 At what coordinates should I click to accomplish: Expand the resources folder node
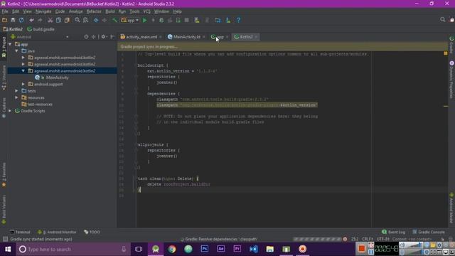[x=17, y=97]
